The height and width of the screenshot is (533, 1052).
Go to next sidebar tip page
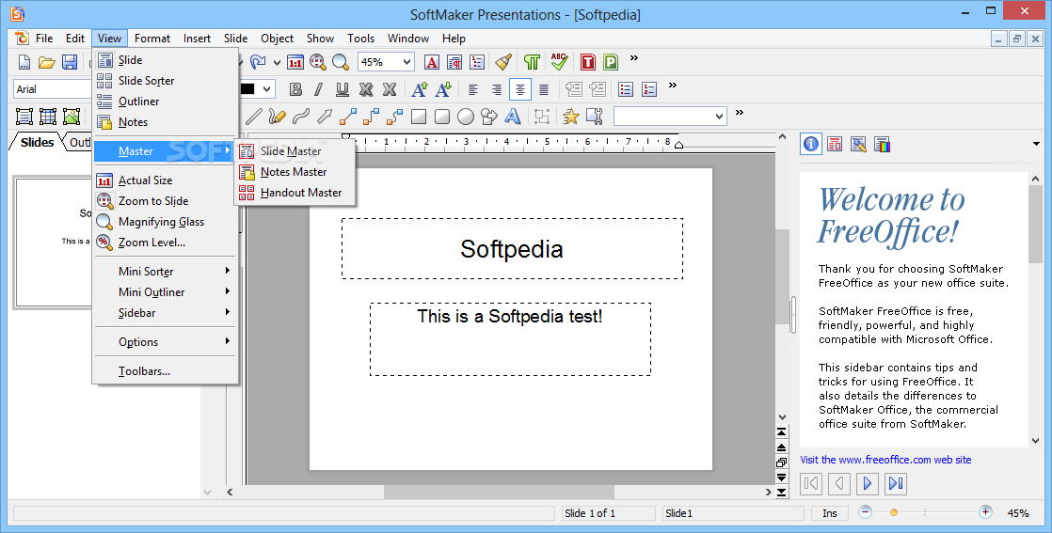click(x=867, y=483)
